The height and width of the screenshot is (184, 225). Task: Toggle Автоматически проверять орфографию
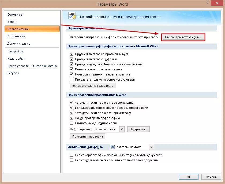[71, 103]
